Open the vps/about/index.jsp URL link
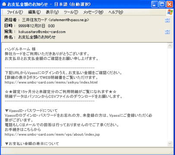The image size is (175, 155). click(x=52, y=134)
